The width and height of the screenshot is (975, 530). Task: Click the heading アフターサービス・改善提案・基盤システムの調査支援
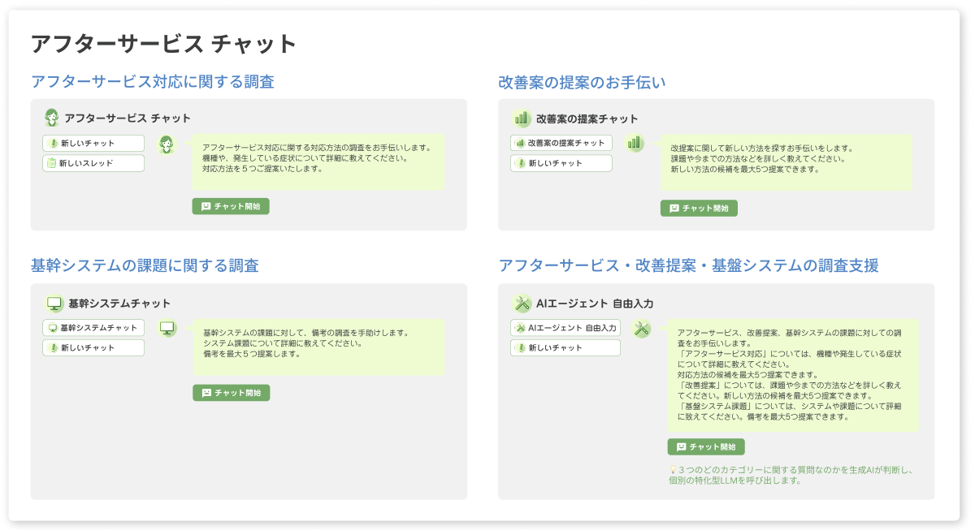point(688,265)
